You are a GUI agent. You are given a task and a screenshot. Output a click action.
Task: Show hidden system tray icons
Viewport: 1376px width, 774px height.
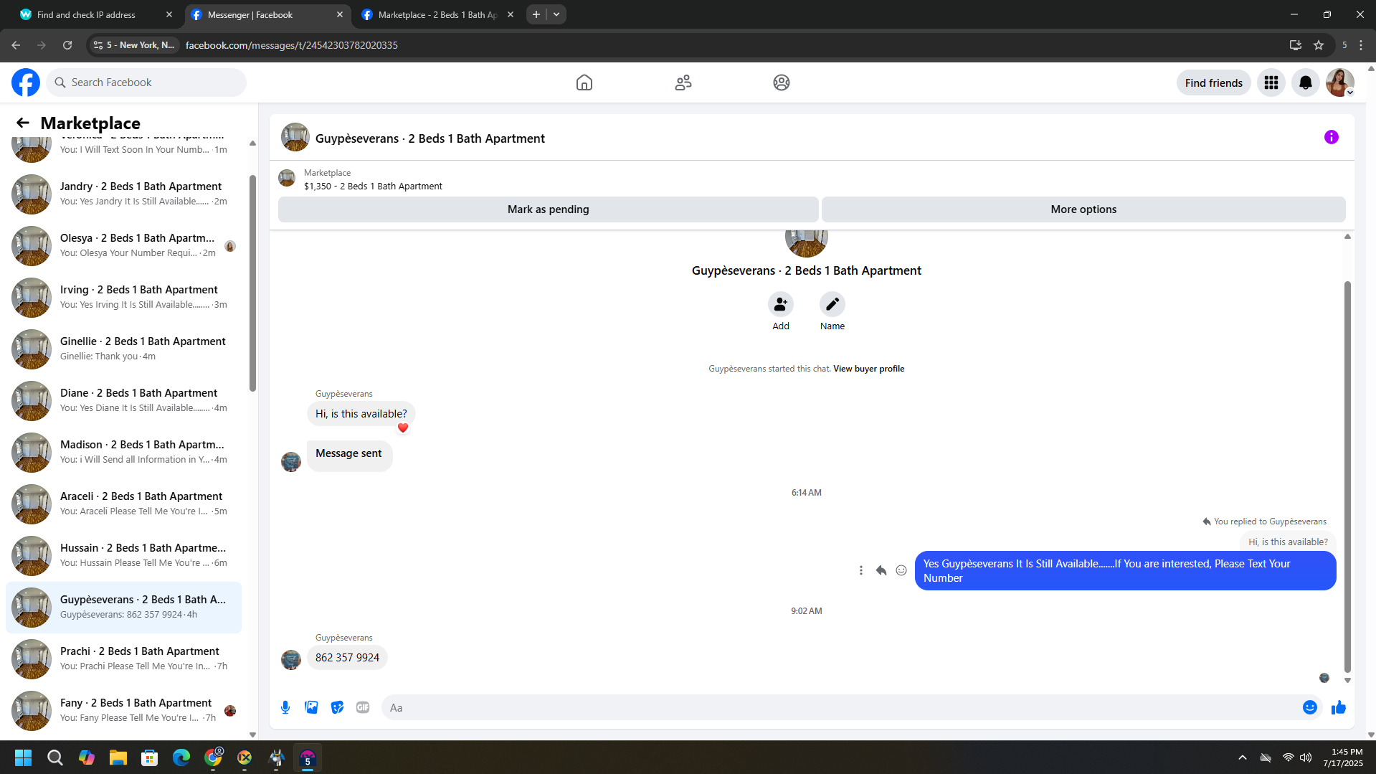pyautogui.click(x=1243, y=758)
